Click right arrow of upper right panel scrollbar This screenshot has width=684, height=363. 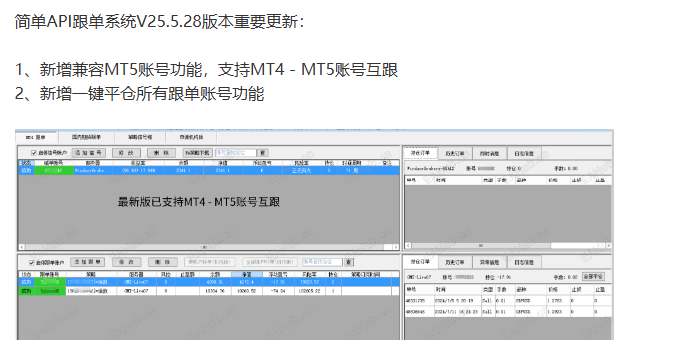pos(608,246)
